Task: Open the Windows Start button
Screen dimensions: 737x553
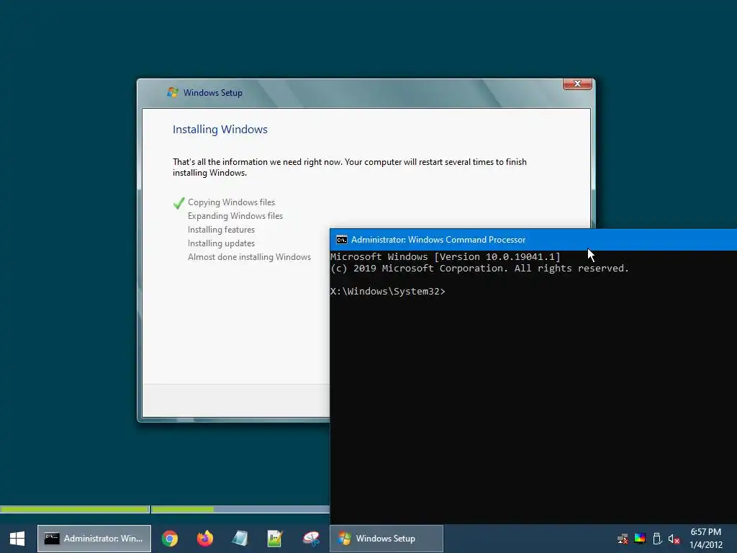Action: [x=17, y=539]
